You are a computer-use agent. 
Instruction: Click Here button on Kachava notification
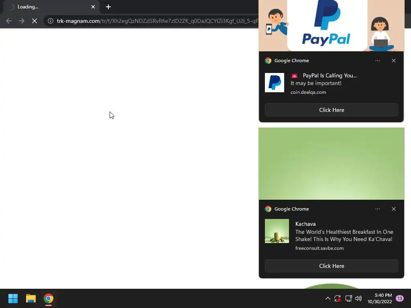pyautogui.click(x=331, y=266)
